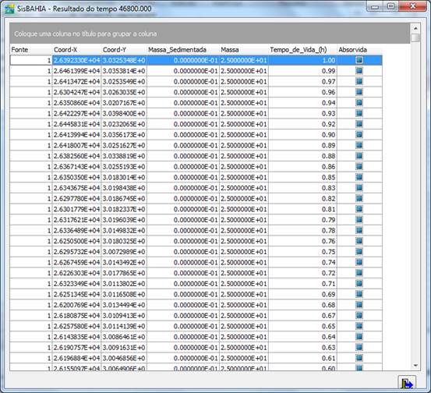Toggle Absorvida checkbox in row with 0.79
This screenshot has height=393, width=431.
tap(359, 220)
